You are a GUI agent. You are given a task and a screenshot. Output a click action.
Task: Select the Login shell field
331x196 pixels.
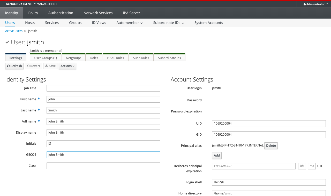pos(269,182)
